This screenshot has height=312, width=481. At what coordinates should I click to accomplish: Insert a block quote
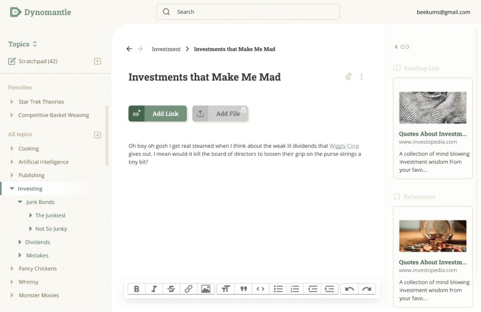click(244, 289)
